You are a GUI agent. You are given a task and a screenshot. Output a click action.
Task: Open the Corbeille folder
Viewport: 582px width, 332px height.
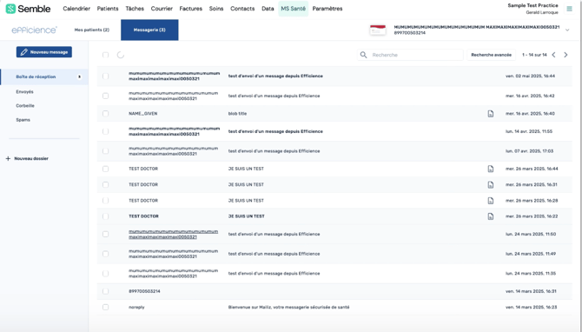pos(25,106)
